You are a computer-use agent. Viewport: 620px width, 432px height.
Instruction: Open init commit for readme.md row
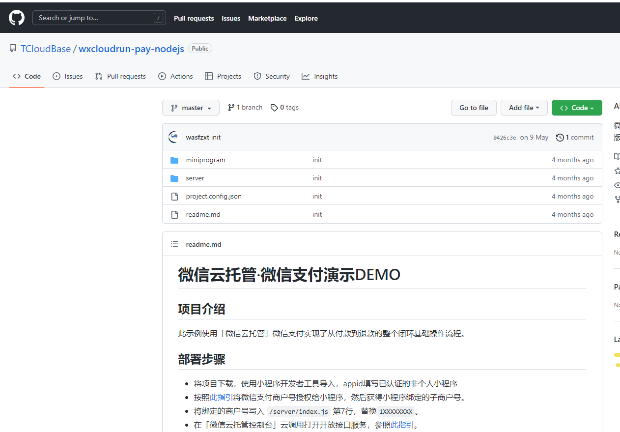[317, 214]
